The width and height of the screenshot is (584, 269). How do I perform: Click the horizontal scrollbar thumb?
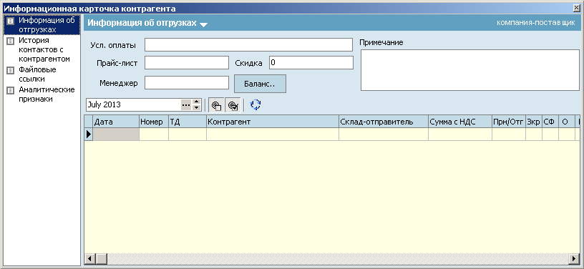point(102,258)
